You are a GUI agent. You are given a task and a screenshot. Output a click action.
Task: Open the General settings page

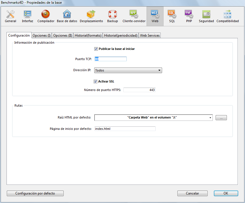point(10,16)
